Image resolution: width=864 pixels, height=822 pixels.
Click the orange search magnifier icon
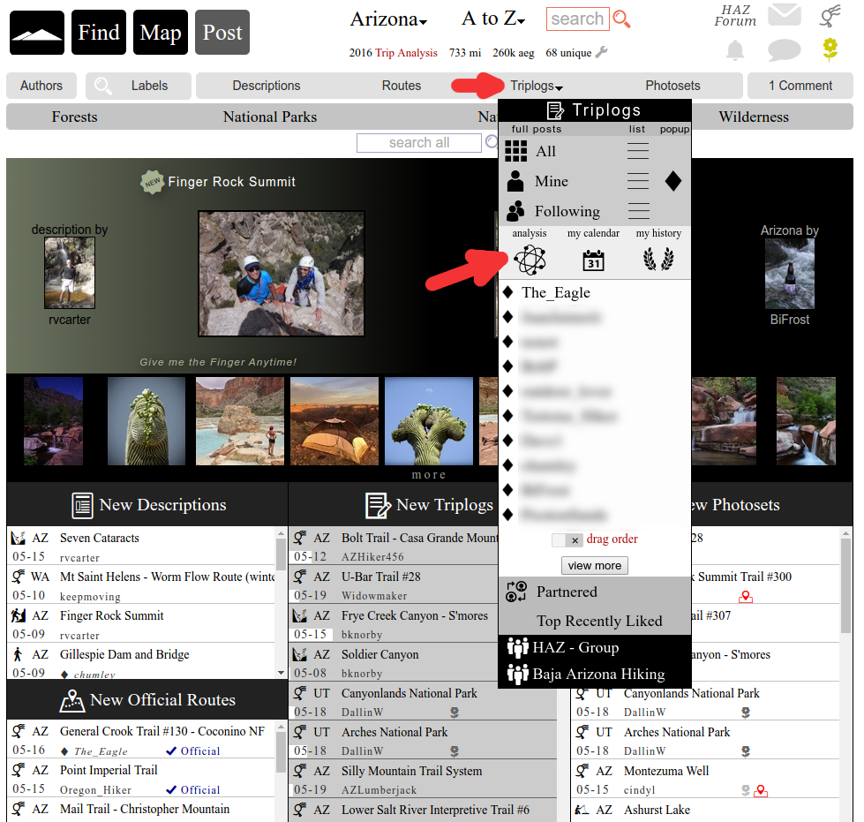coord(621,19)
